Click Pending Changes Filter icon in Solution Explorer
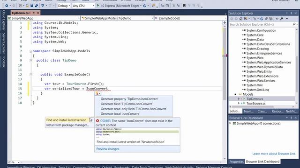 [255, 19]
